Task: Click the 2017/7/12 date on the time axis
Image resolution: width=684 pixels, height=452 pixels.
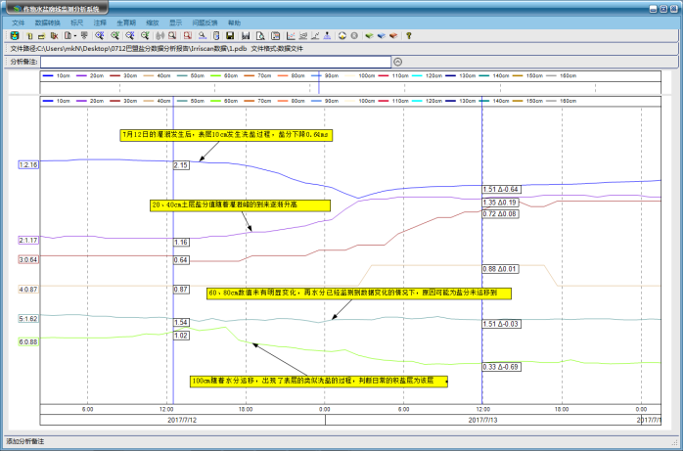Action: pos(182,420)
